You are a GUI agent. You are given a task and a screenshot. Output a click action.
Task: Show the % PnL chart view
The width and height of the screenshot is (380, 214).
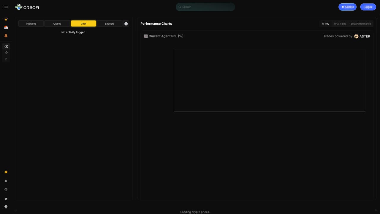pyautogui.click(x=326, y=24)
